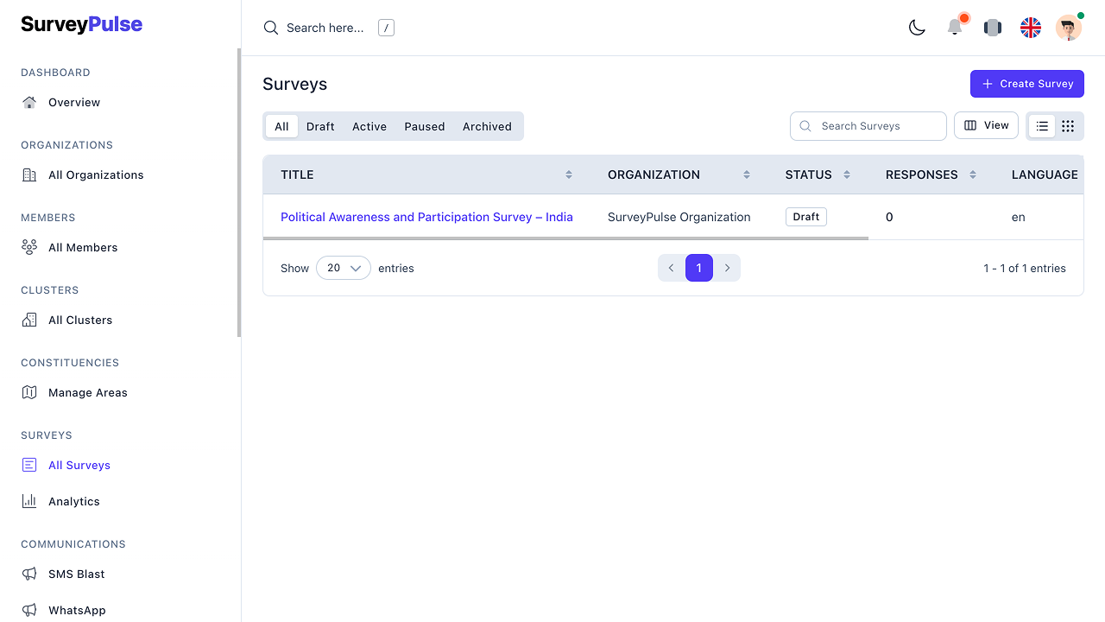Sort table by Title column arrows

[x=569, y=175]
